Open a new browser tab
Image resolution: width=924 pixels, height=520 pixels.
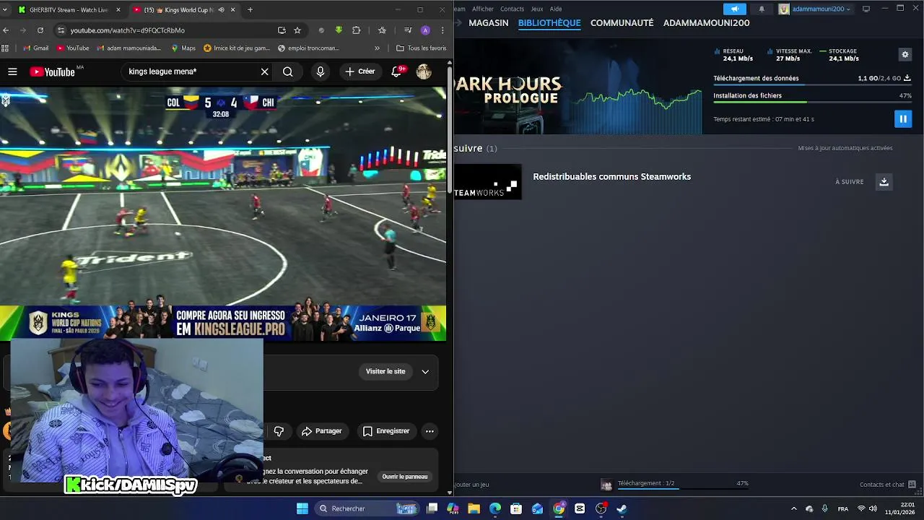[x=250, y=10]
